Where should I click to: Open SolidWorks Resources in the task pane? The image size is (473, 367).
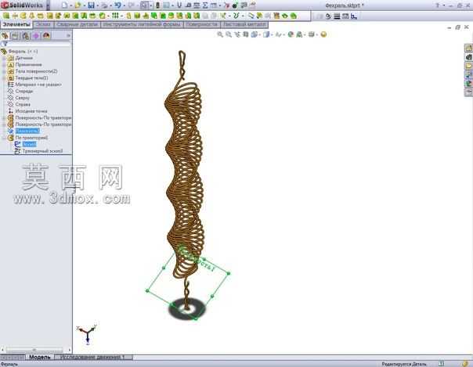[x=468, y=48]
